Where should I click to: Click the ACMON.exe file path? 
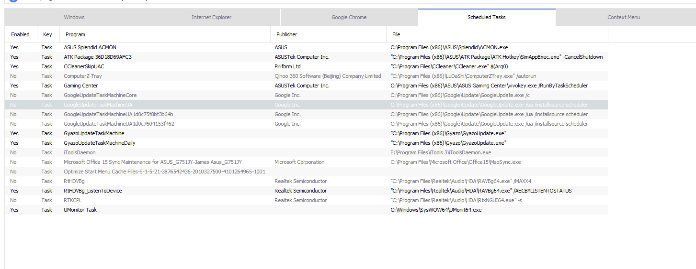point(449,47)
